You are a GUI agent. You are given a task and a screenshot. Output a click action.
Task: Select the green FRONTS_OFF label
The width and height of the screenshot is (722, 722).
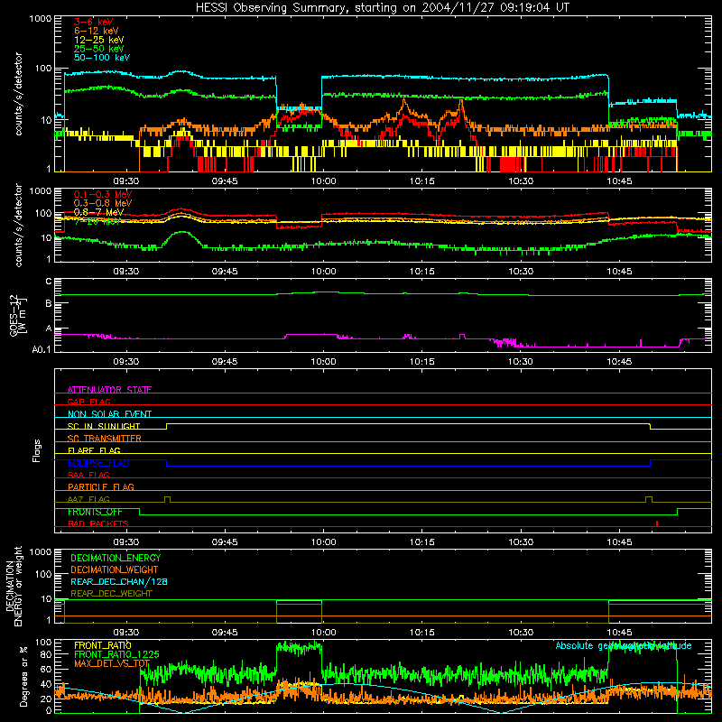pyautogui.click(x=95, y=512)
